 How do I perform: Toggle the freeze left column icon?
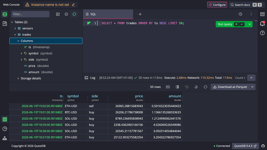(177, 87)
